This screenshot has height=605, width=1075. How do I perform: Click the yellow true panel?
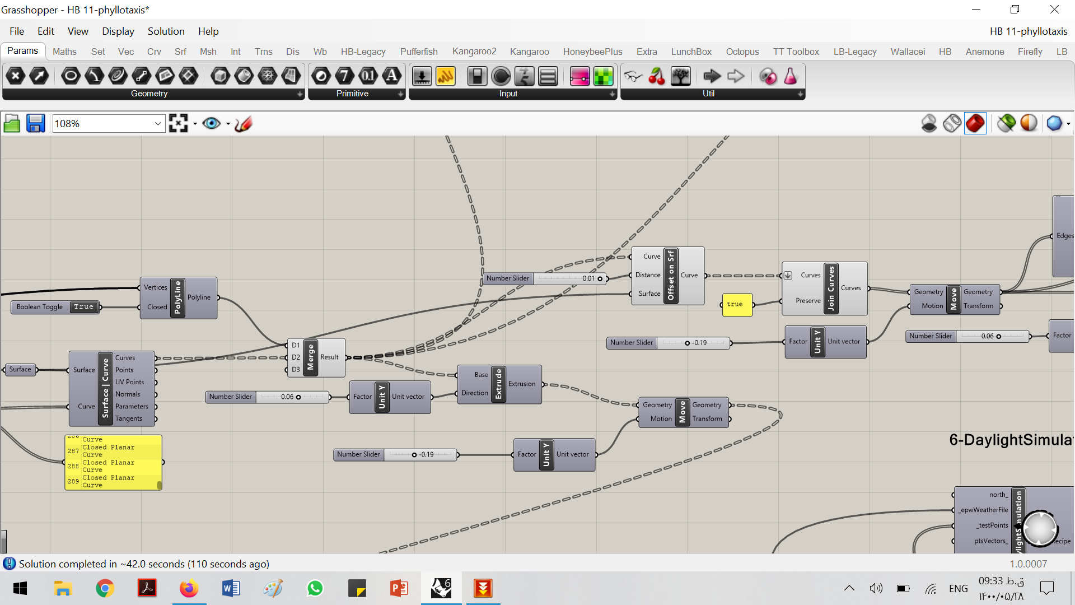click(736, 305)
